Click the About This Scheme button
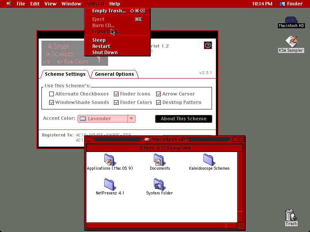The image size is (310, 232). pos(184,119)
